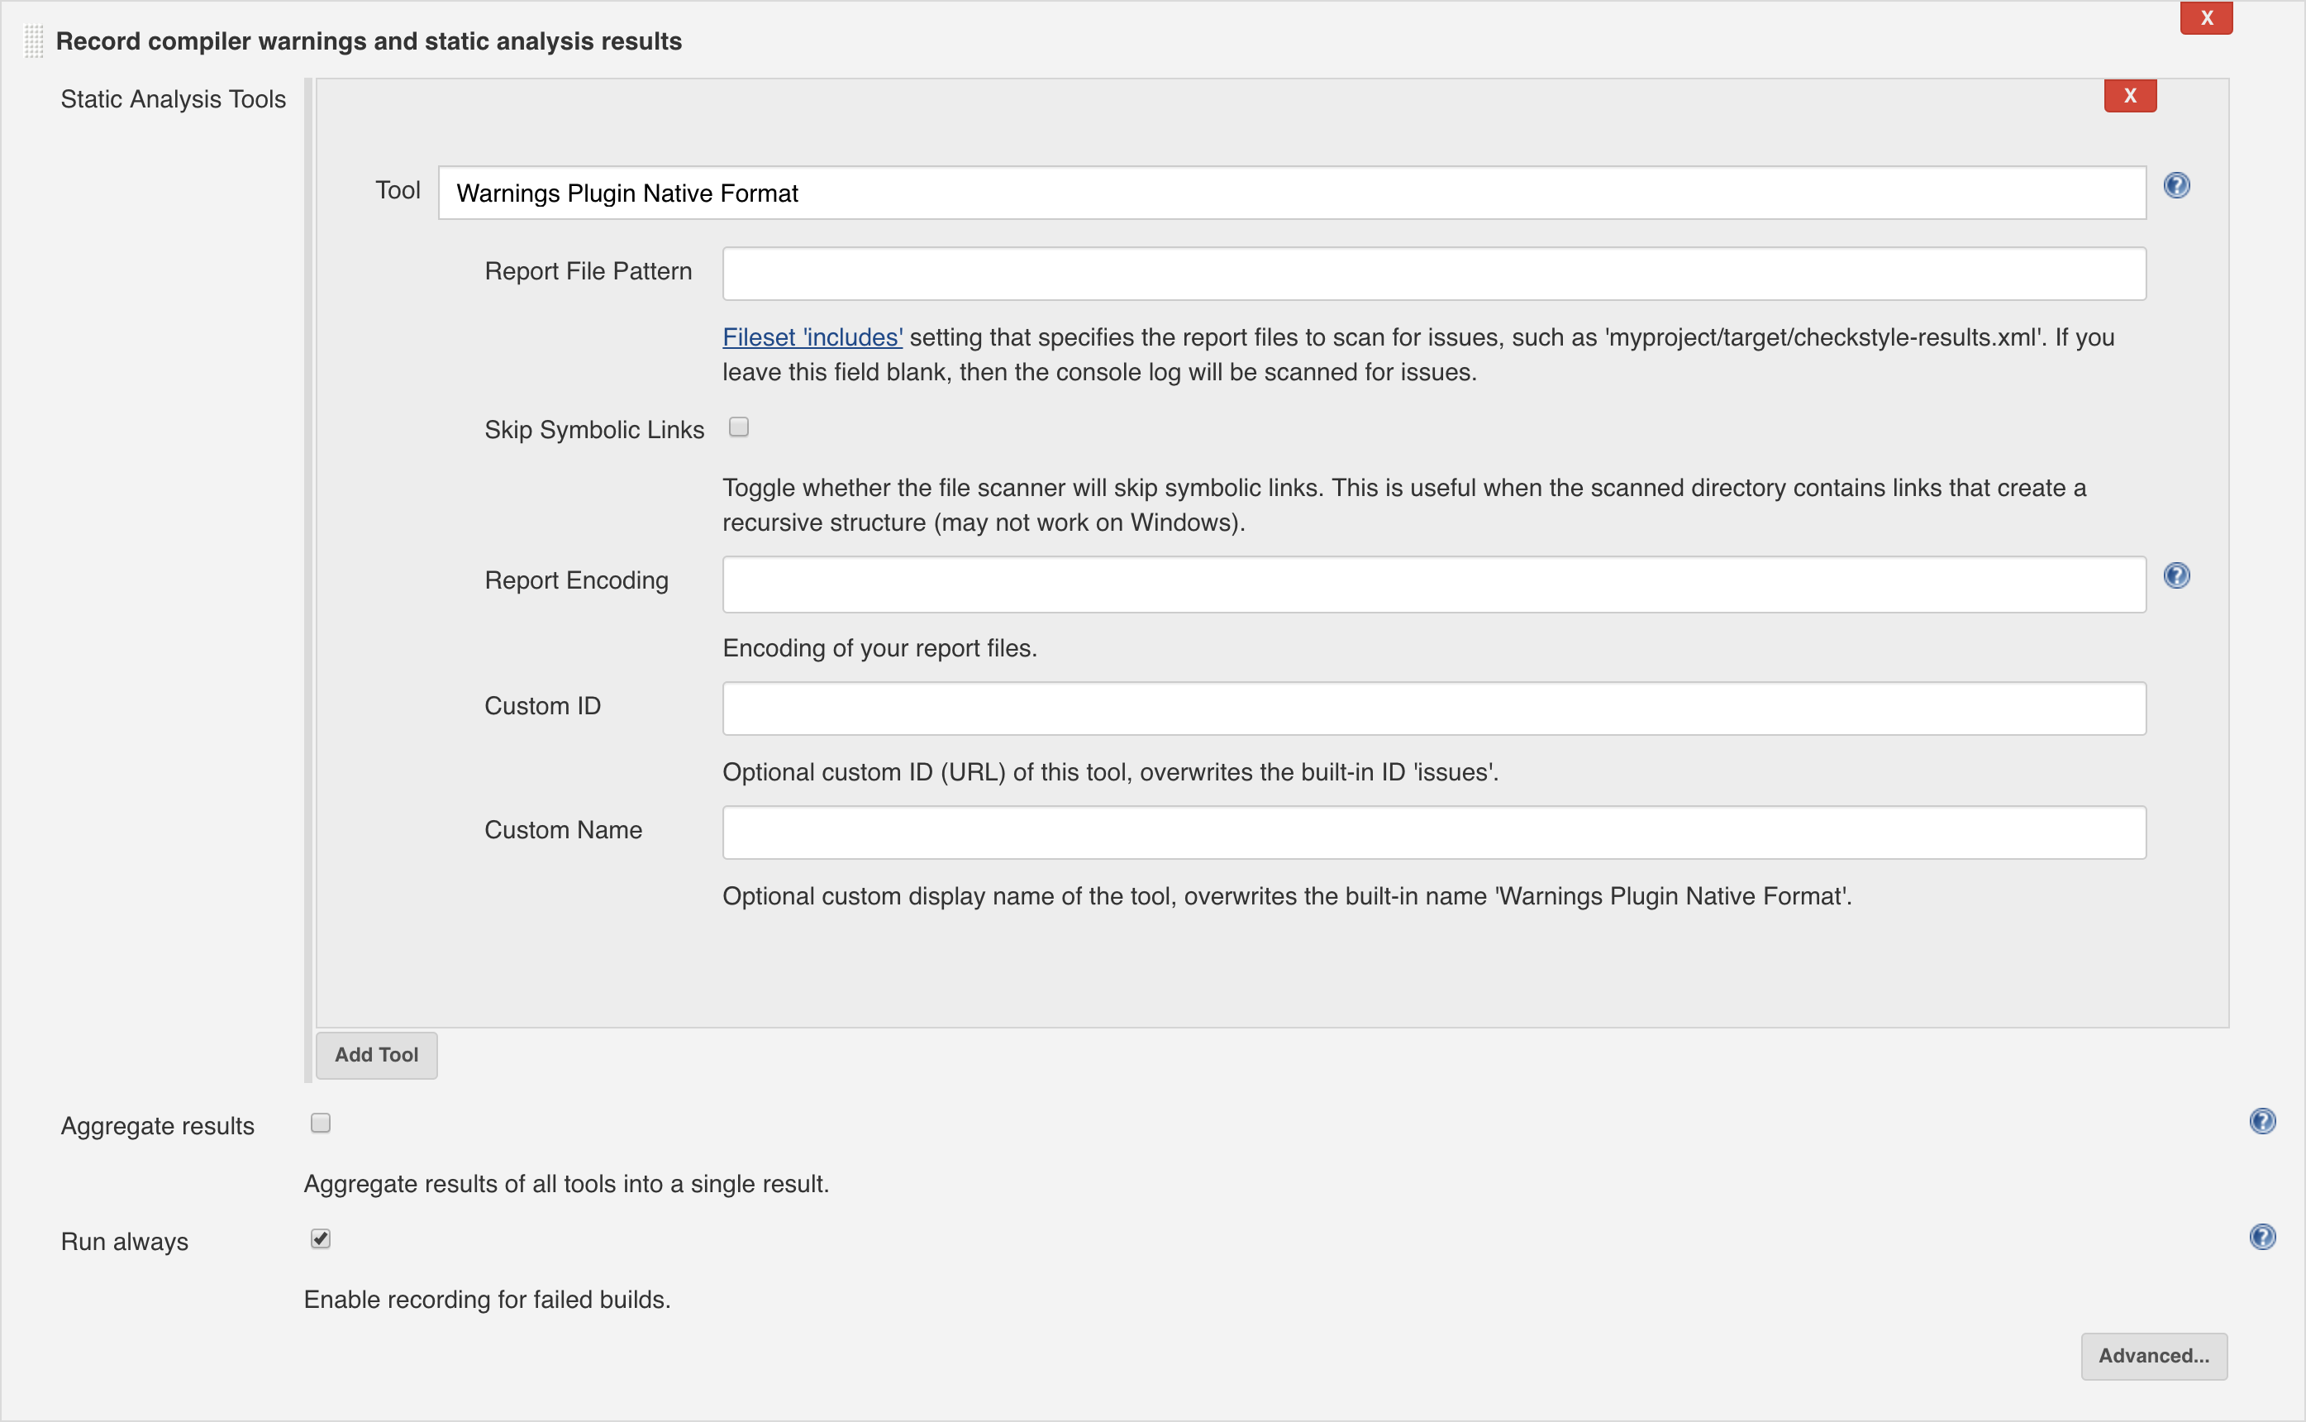Screen dimensions: 2306x1422
Task: Expand the Advanced... options
Action: click(x=2154, y=1356)
